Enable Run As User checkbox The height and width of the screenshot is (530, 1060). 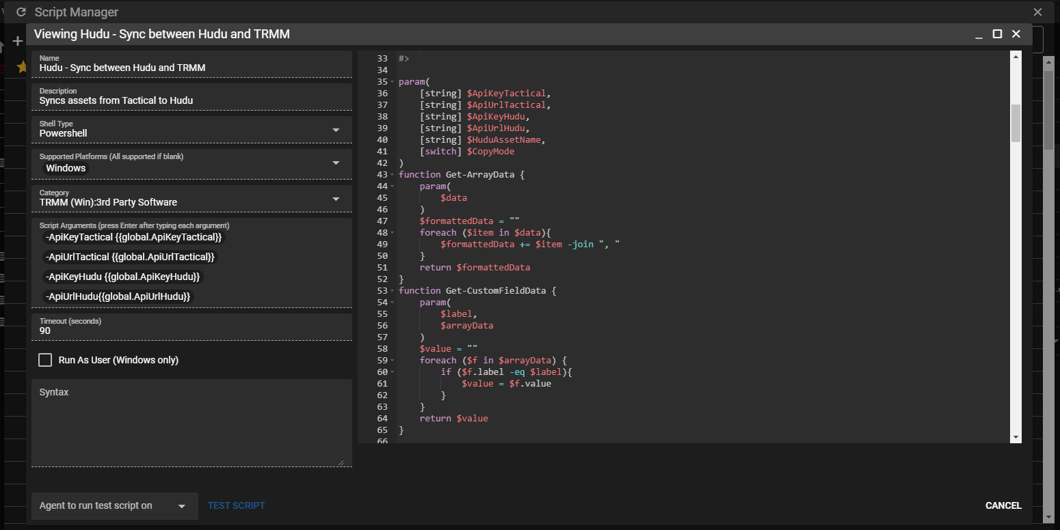(45, 360)
